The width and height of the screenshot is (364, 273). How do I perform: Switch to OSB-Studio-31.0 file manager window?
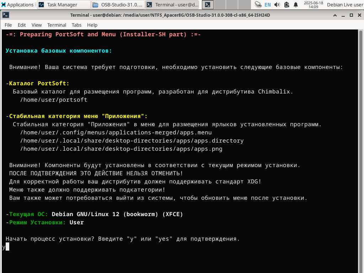(x=118, y=5)
